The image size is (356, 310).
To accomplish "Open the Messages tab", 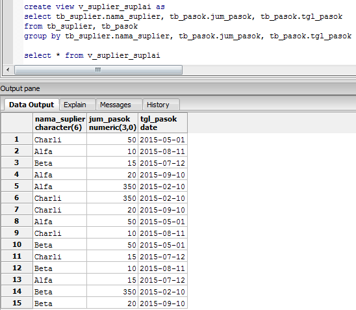I will (119, 105).
